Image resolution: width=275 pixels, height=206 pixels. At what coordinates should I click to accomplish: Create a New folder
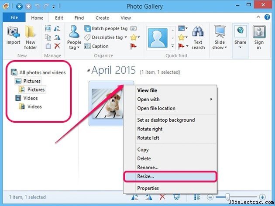point(31,37)
